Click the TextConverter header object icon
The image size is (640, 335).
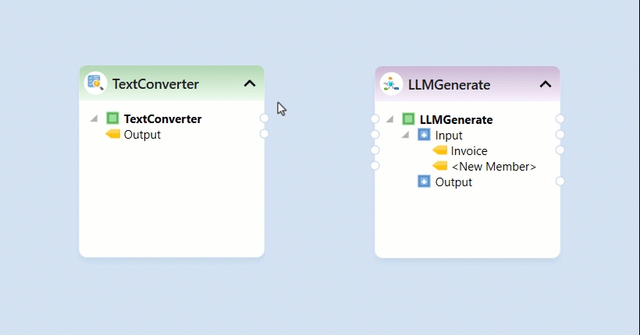pos(95,83)
